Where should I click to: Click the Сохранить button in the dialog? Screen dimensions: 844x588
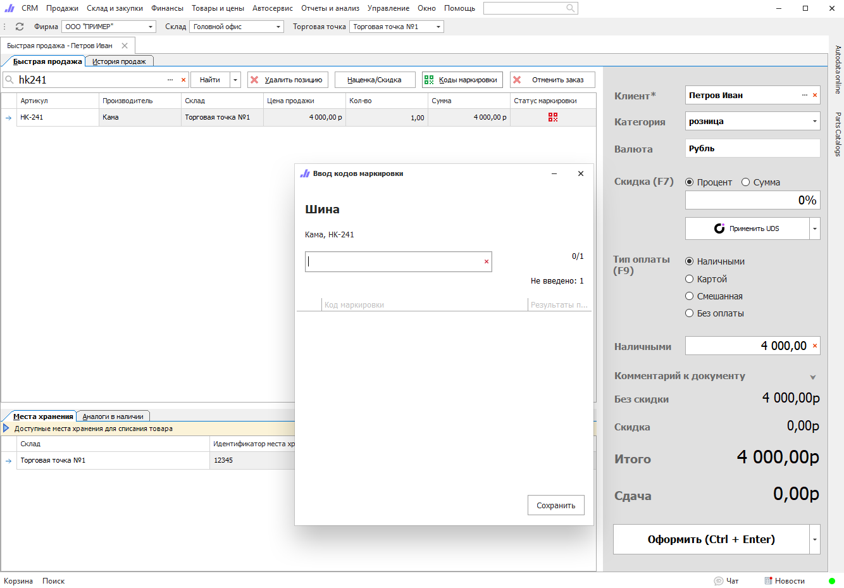click(555, 505)
